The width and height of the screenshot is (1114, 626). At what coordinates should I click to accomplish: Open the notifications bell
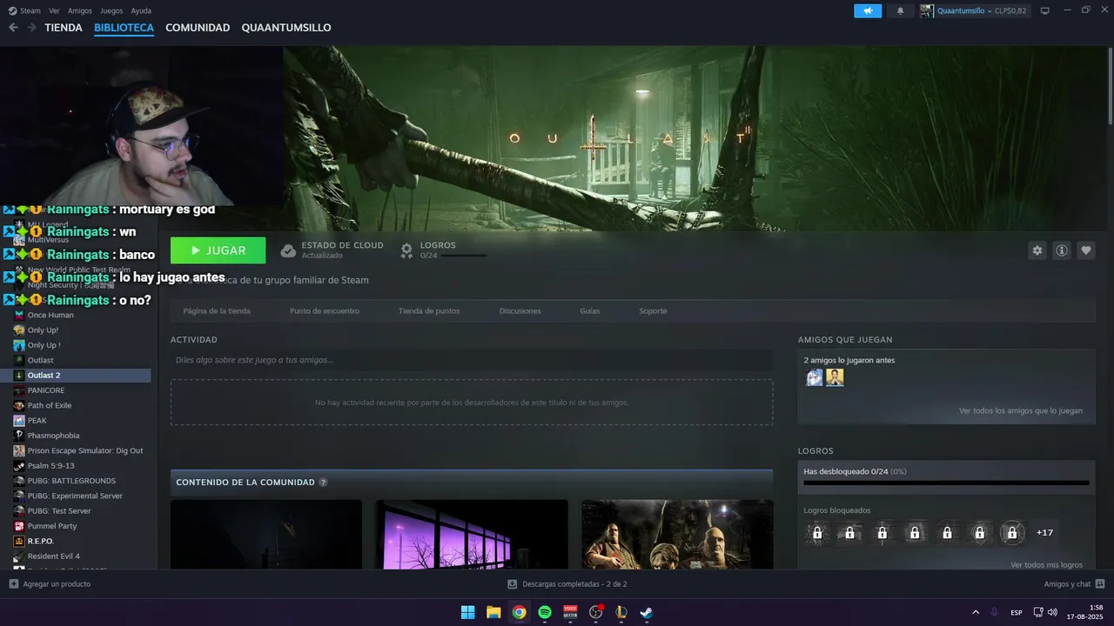[900, 10]
